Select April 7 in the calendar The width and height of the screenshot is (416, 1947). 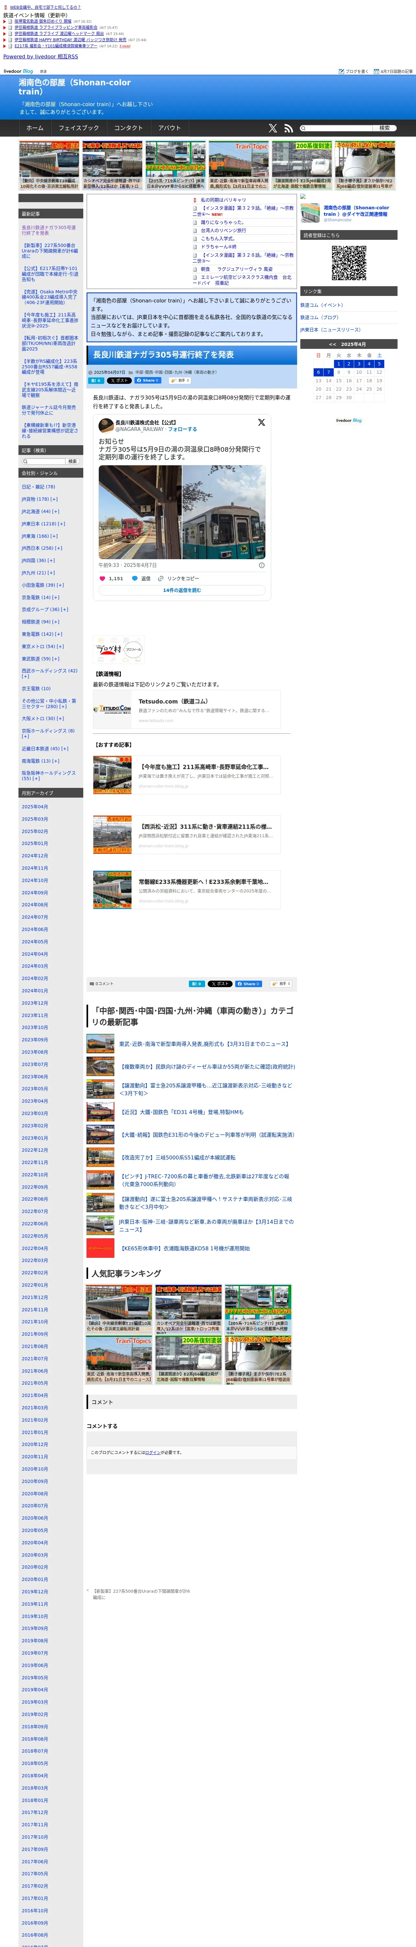(329, 372)
